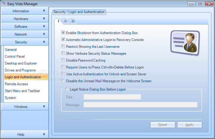Expand the Windows section chevron

pyautogui.click(x=44, y=106)
